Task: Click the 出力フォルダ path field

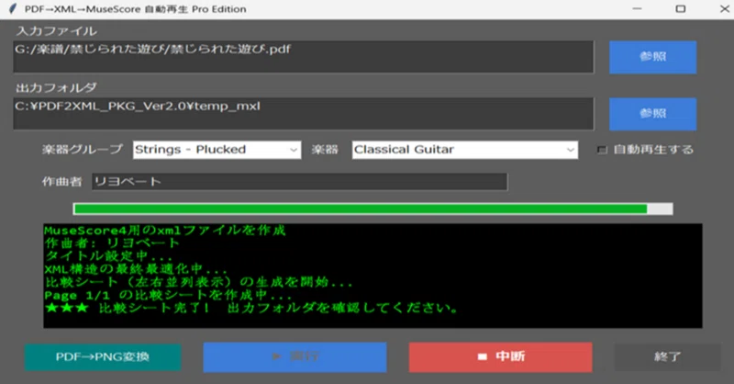Action: pos(304,114)
